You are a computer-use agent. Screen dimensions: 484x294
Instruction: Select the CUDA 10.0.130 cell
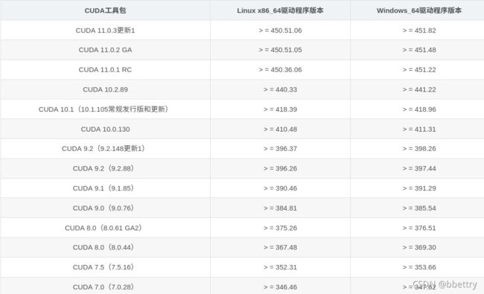[105, 129]
